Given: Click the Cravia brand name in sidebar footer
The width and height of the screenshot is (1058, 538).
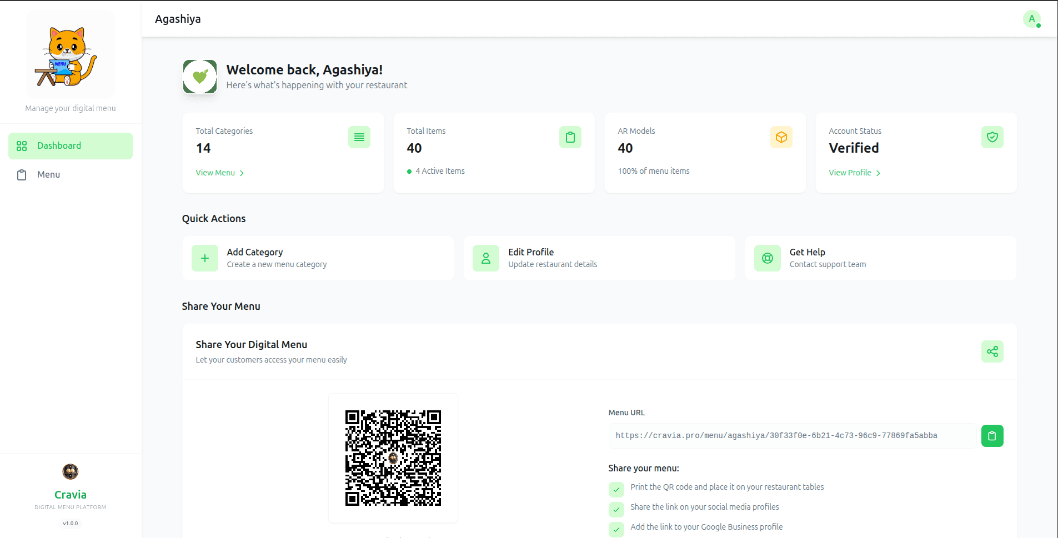Looking at the screenshot, I should 71,495.
